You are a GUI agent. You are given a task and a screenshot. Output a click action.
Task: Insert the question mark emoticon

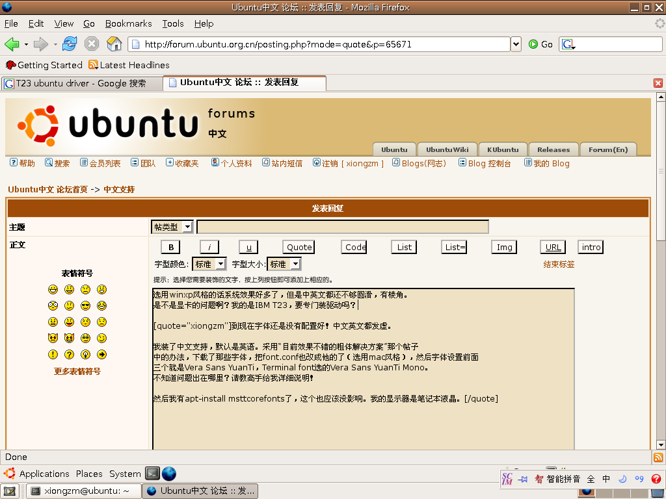coord(69,354)
